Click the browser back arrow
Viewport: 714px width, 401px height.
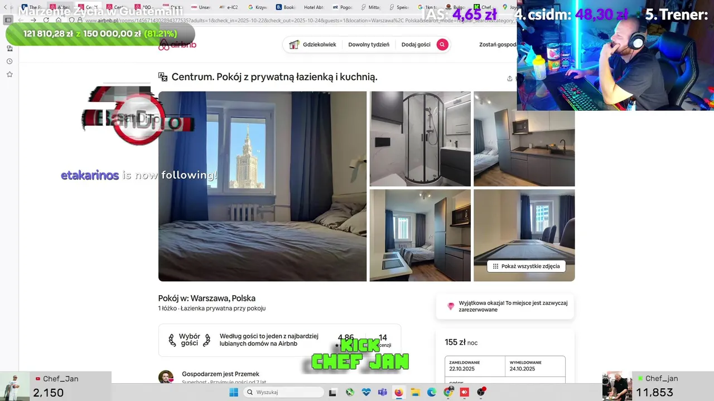(21, 20)
